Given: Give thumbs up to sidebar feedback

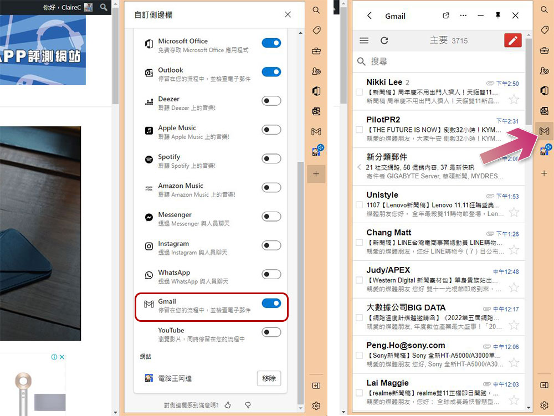Looking at the screenshot, I should [x=228, y=405].
